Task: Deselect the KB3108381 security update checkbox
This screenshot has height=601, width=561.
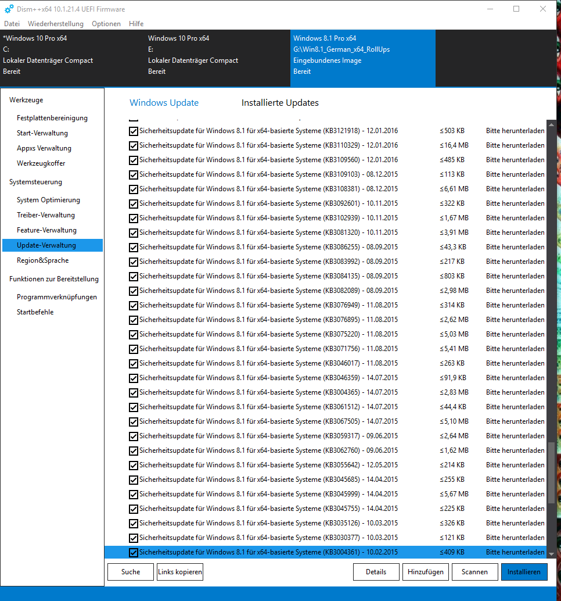Action: [133, 189]
